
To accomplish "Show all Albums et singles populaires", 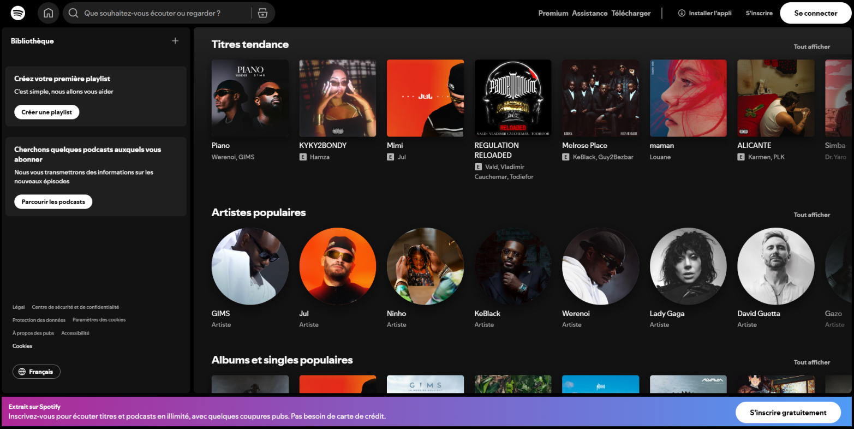I will tap(811, 362).
